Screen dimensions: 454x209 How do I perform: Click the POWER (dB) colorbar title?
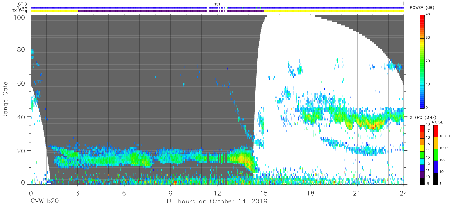tap(421, 8)
